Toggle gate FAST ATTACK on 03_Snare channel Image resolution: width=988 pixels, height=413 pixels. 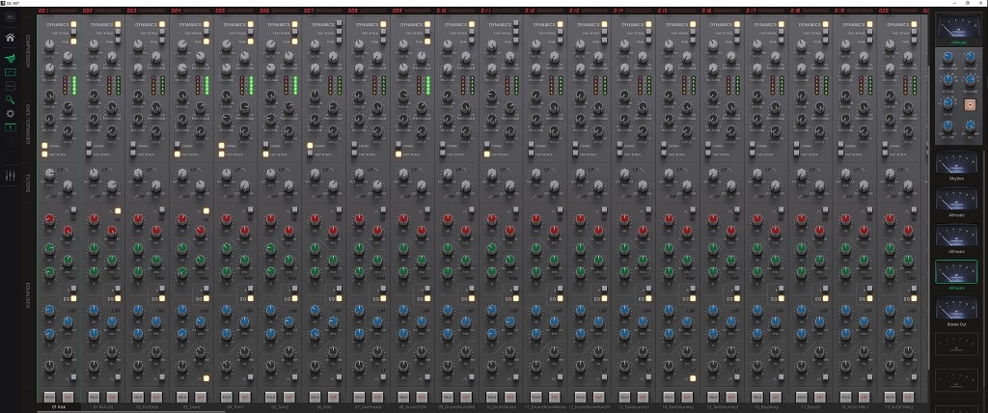pyautogui.click(x=178, y=153)
